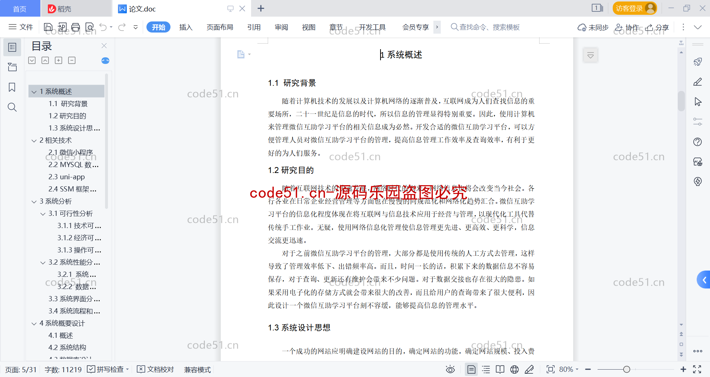Screen dimensions: 710x377
Task: Click the compass icon in right sidebar
Action: pyautogui.click(x=698, y=181)
